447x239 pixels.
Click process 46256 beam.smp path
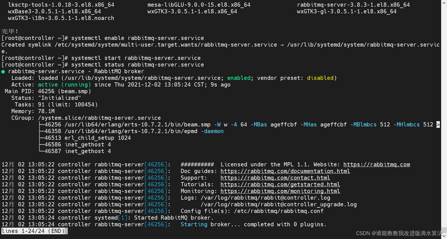tap(138, 124)
